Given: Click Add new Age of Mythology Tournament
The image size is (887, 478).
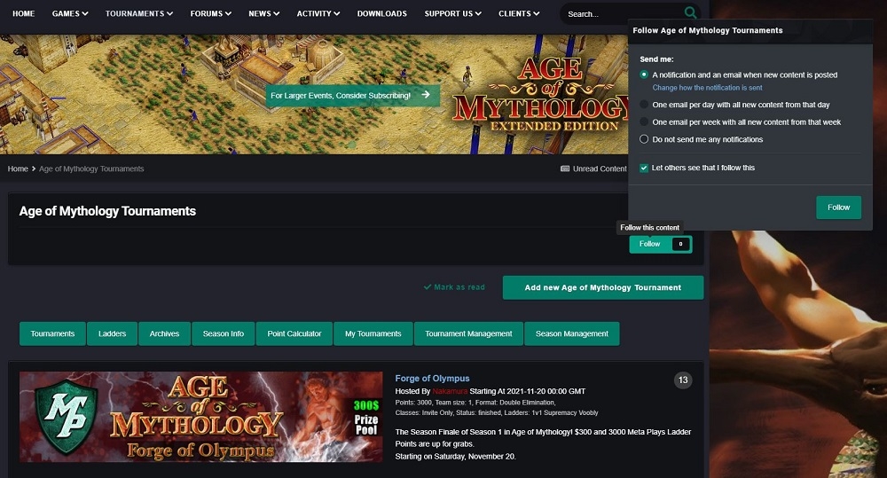Looking at the screenshot, I should click(x=602, y=287).
